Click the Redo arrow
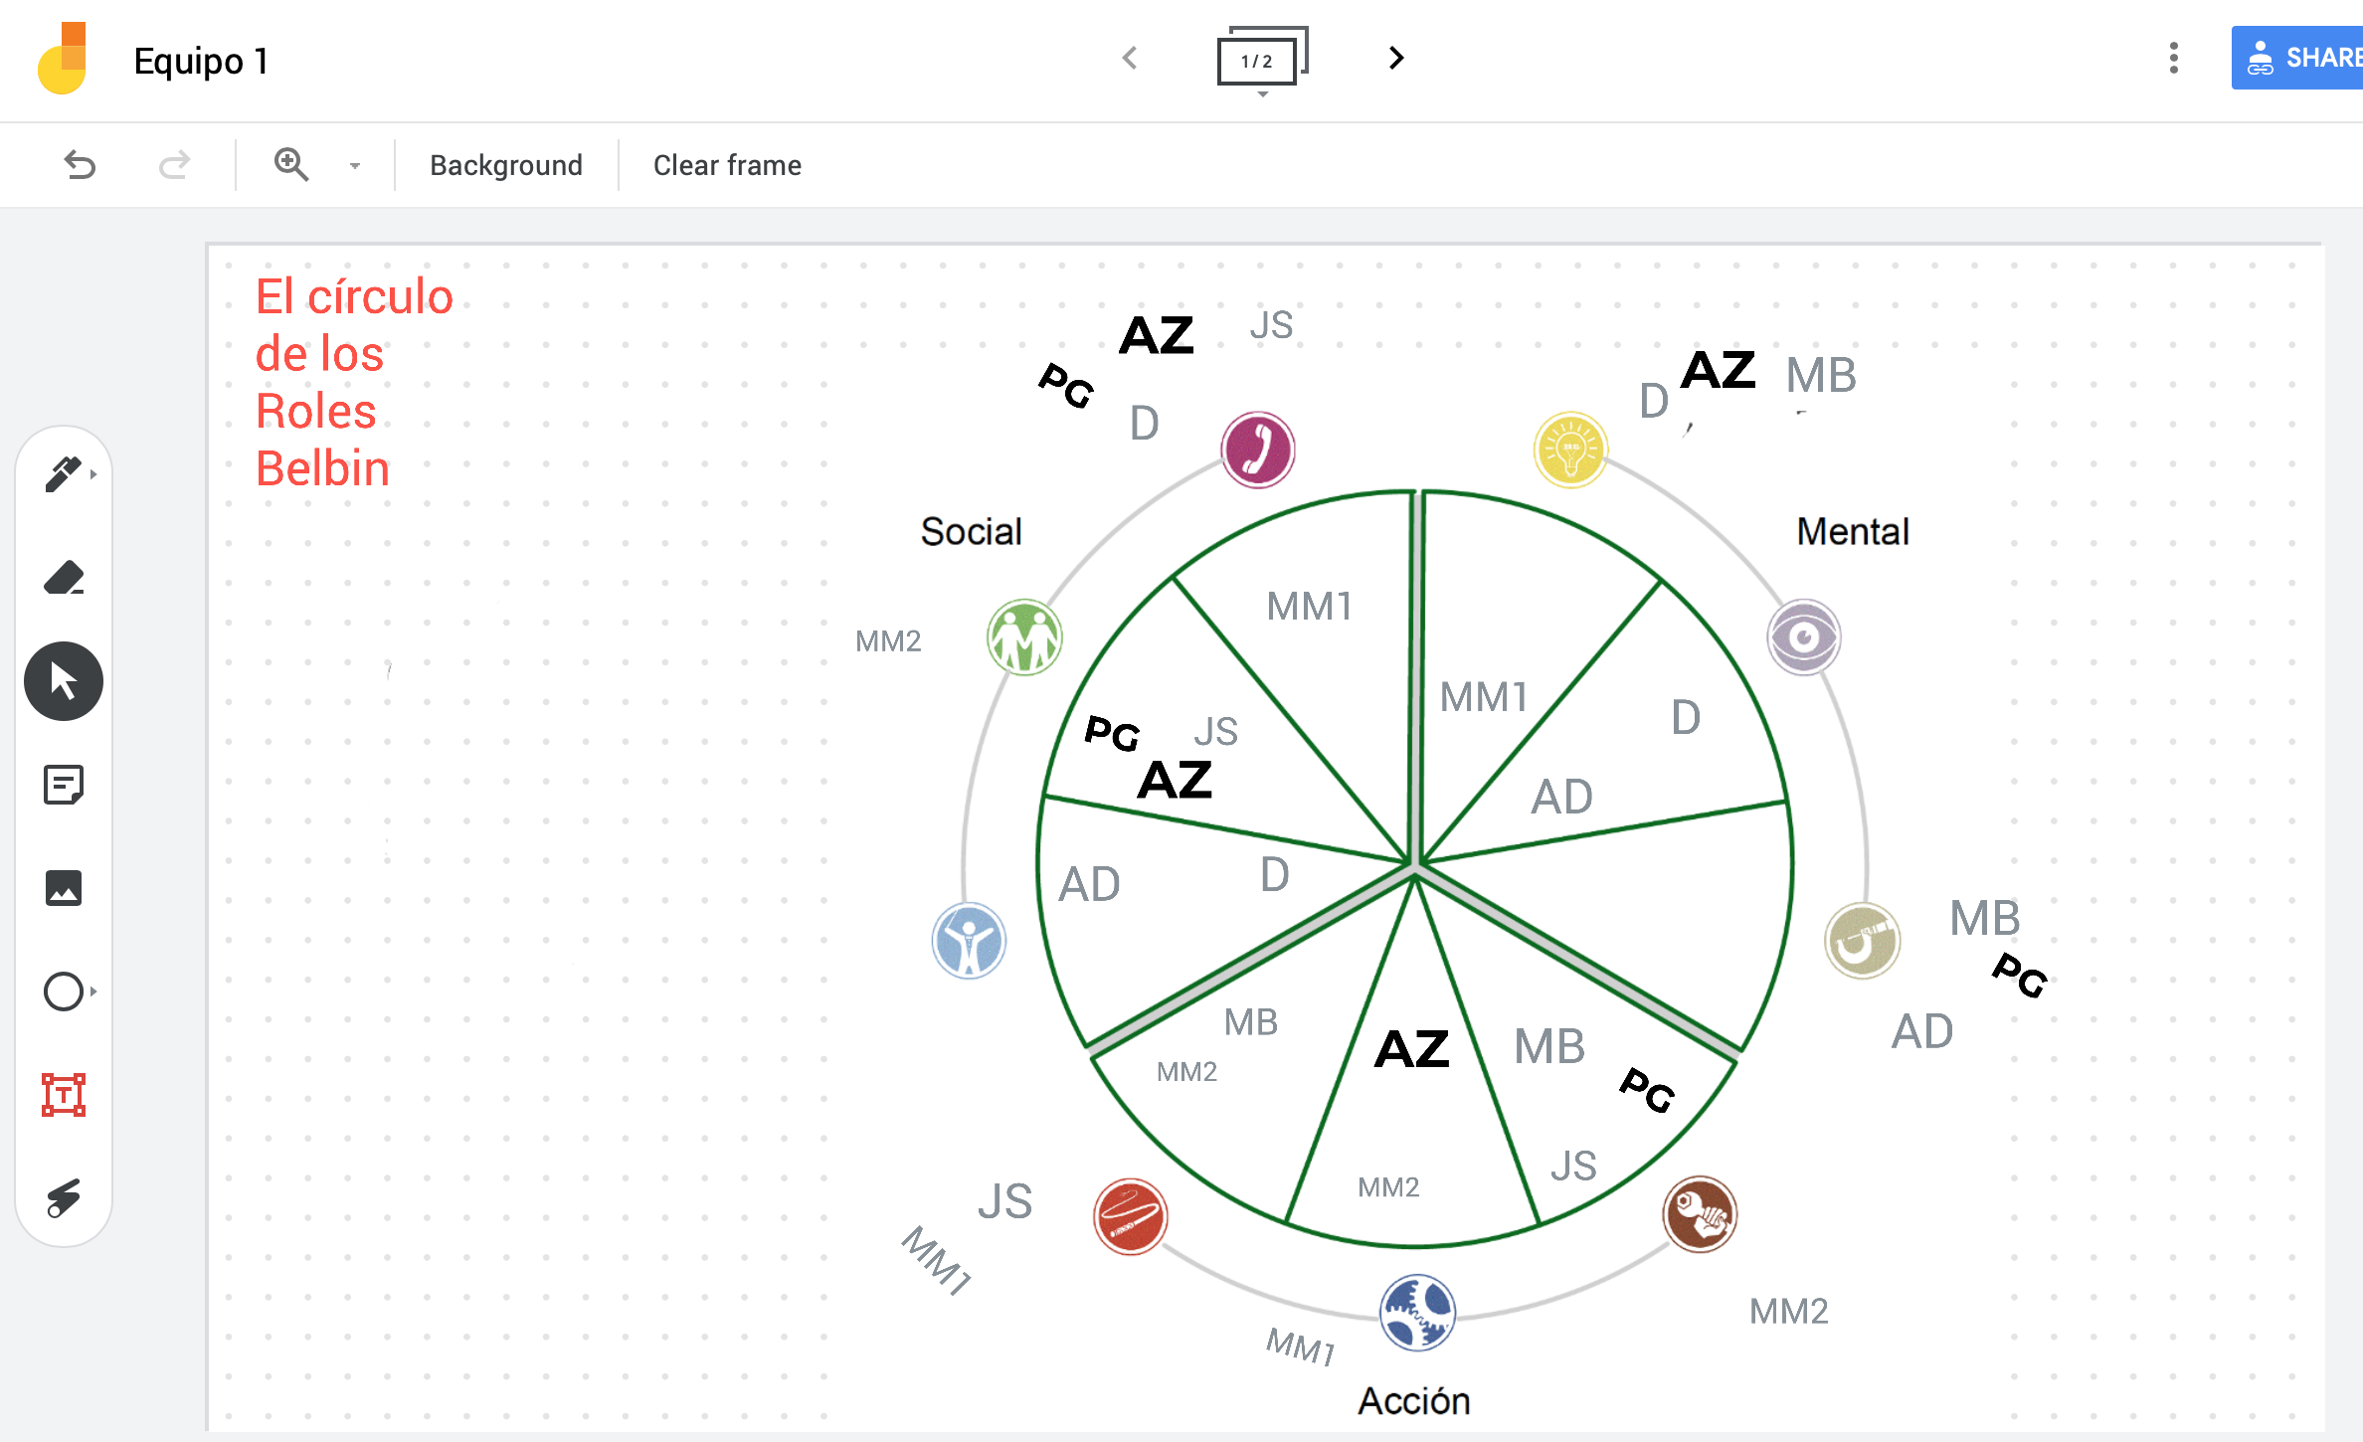2363x1442 pixels. 174,165
